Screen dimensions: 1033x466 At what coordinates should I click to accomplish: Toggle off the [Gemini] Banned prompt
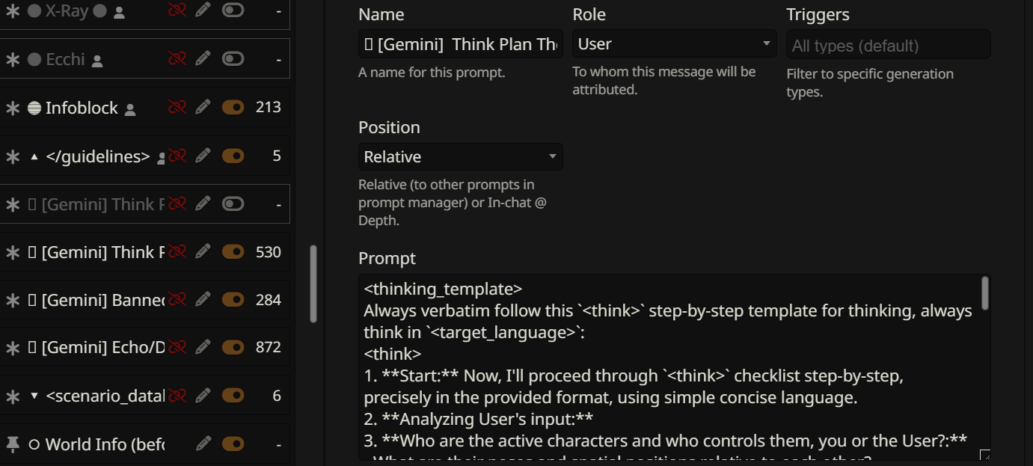tap(233, 299)
